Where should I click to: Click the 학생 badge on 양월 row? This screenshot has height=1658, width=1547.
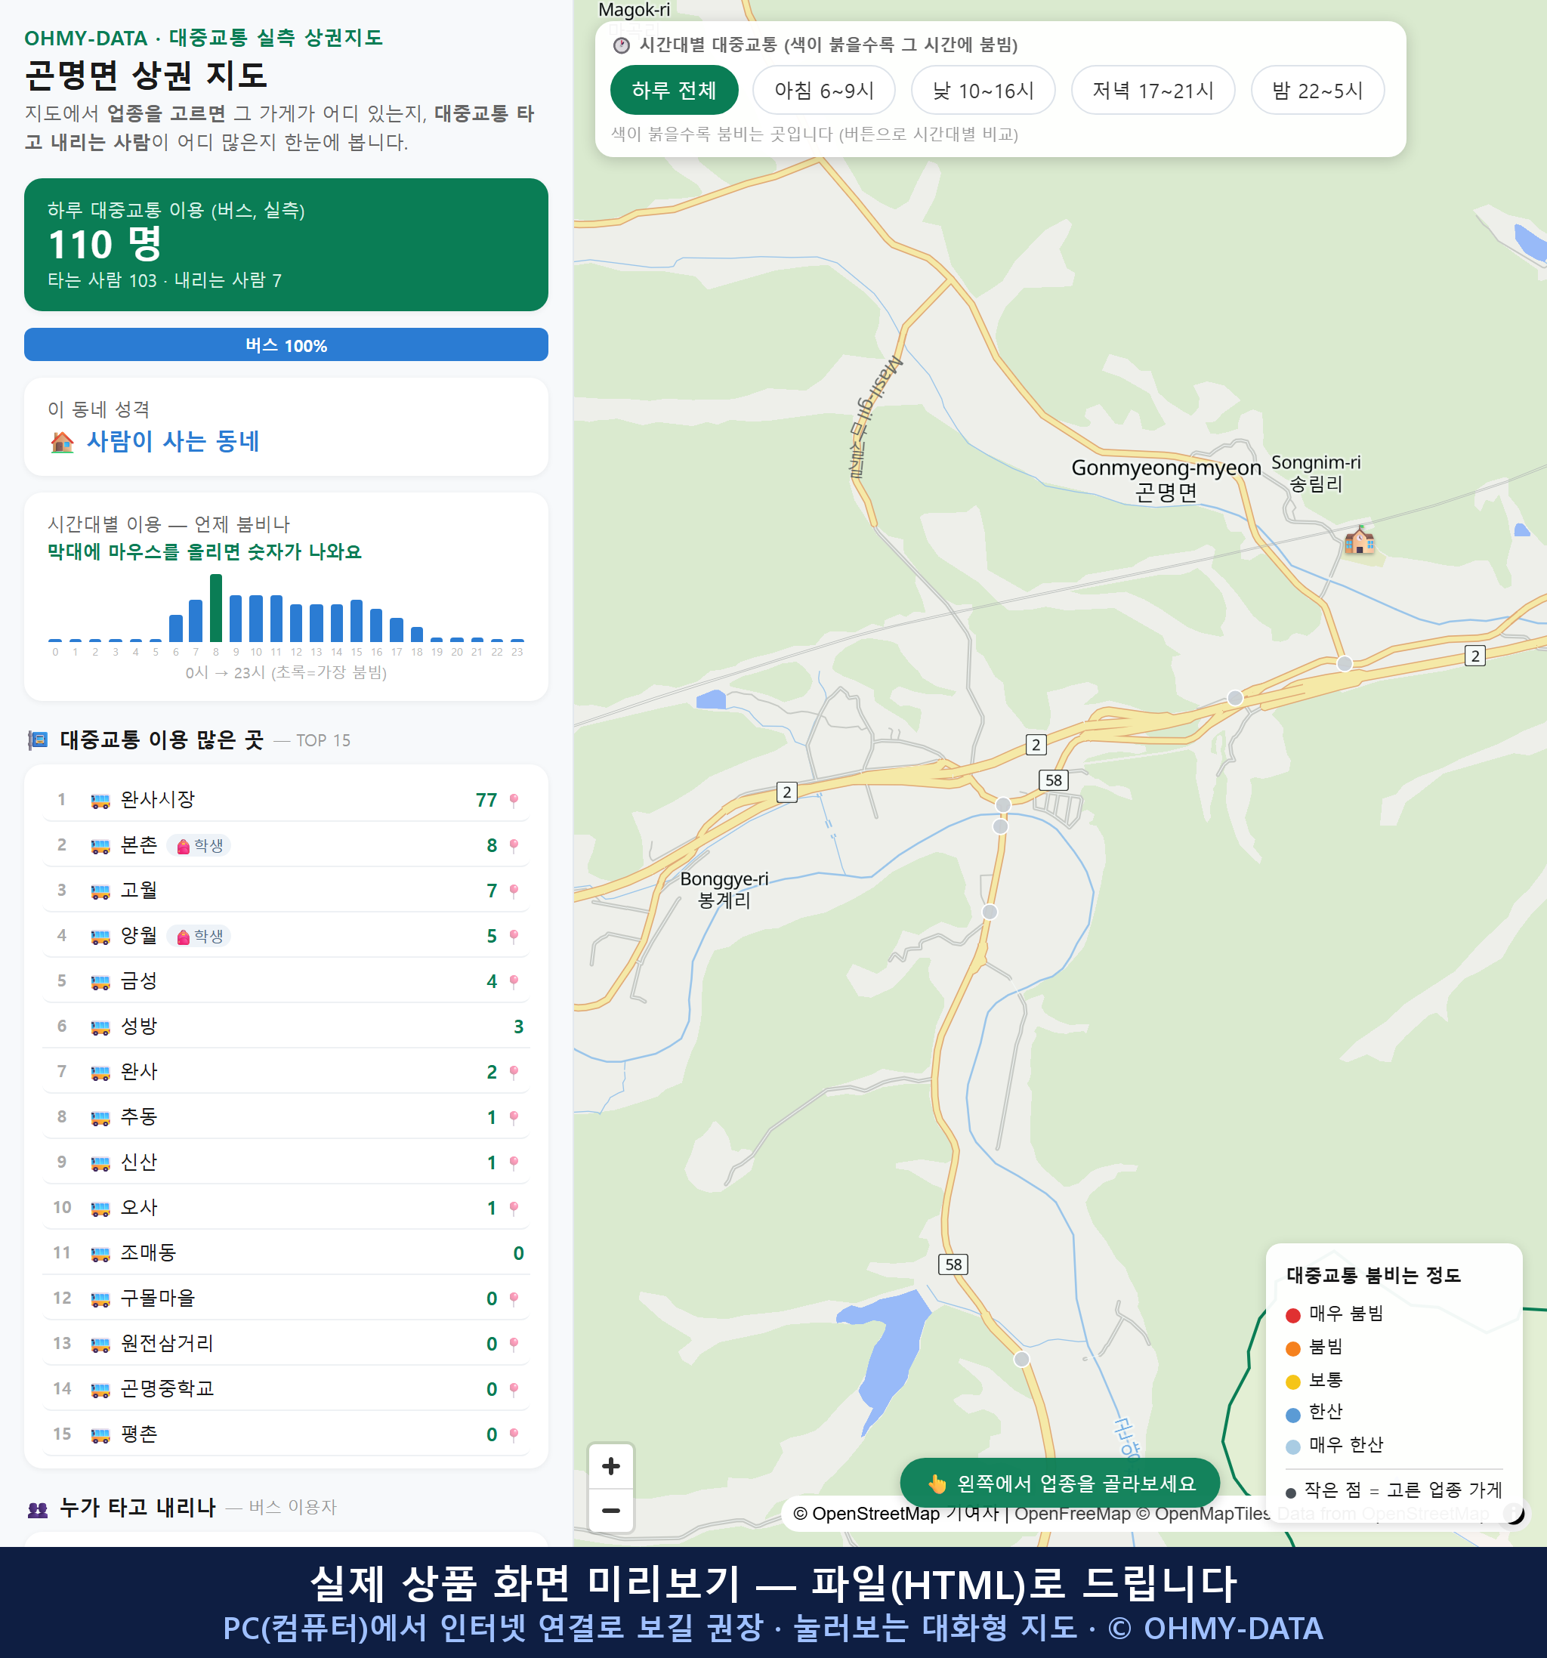[199, 937]
